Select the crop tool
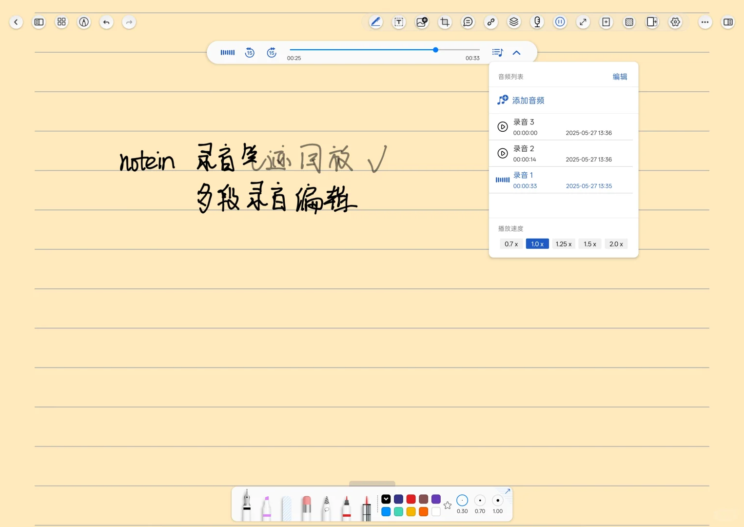744x527 pixels. pyautogui.click(x=445, y=22)
